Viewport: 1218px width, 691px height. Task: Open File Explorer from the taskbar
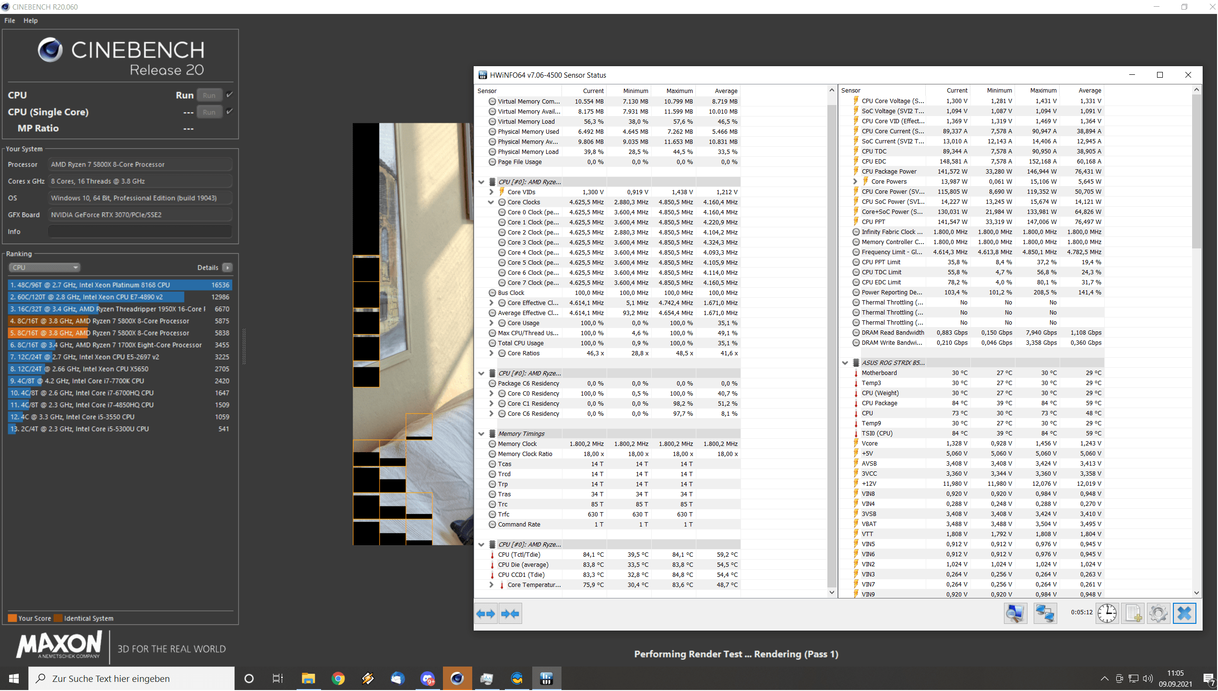coord(308,679)
